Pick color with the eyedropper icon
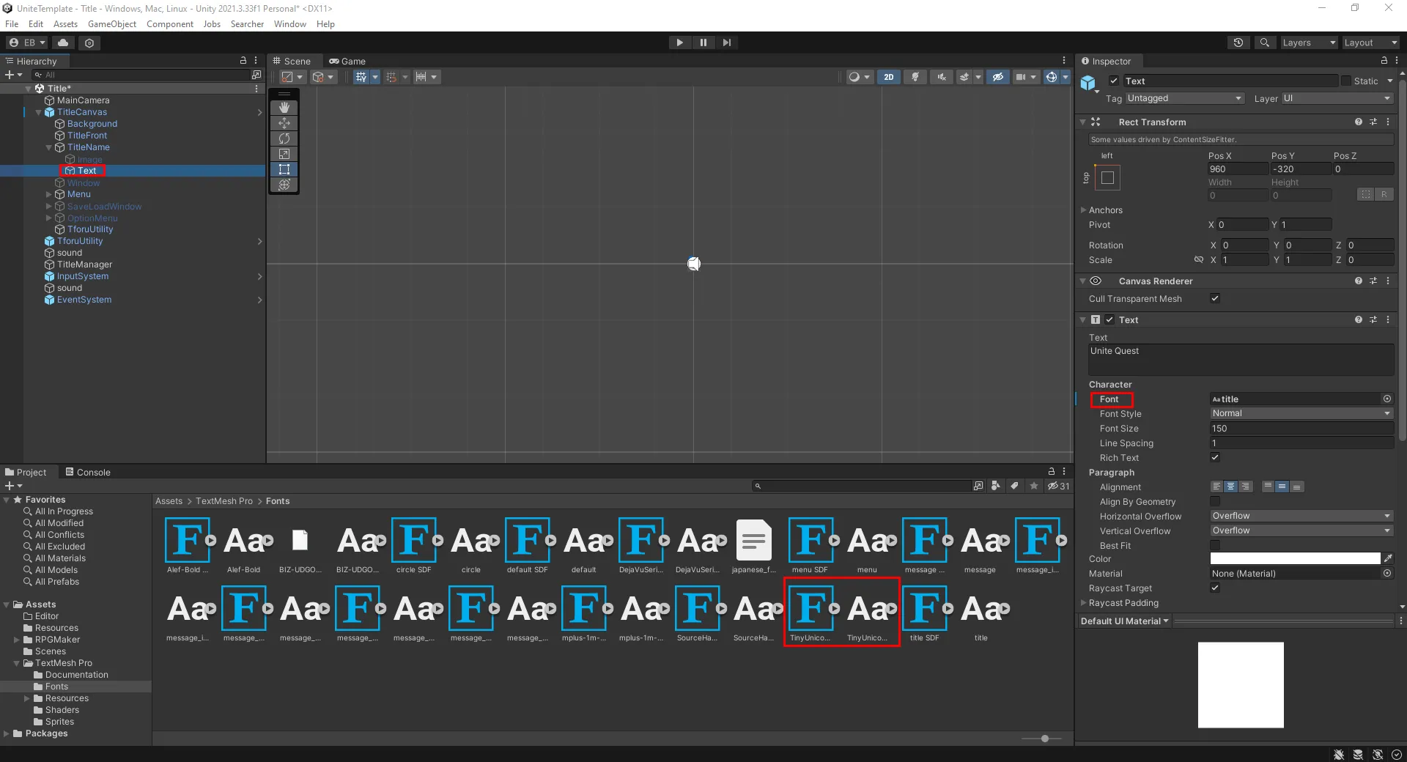The image size is (1407, 762). (x=1388, y=558)
